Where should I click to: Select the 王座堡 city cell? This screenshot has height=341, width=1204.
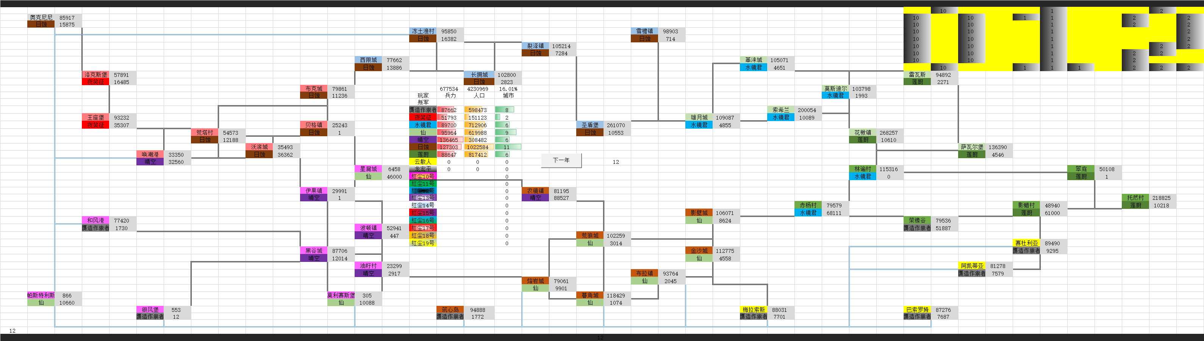click(x=95, y=118)
